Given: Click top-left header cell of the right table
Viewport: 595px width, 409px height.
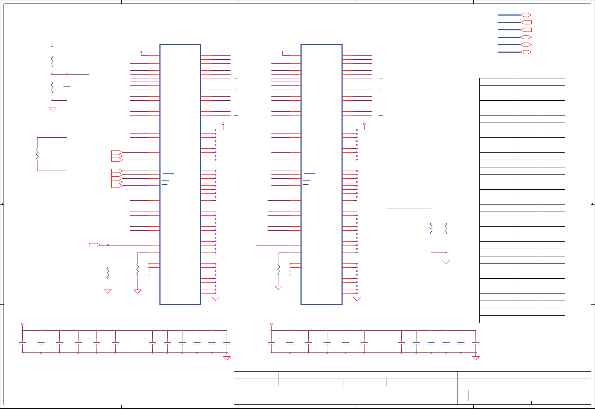Looking at the screenshot, I should coord(496,82).
